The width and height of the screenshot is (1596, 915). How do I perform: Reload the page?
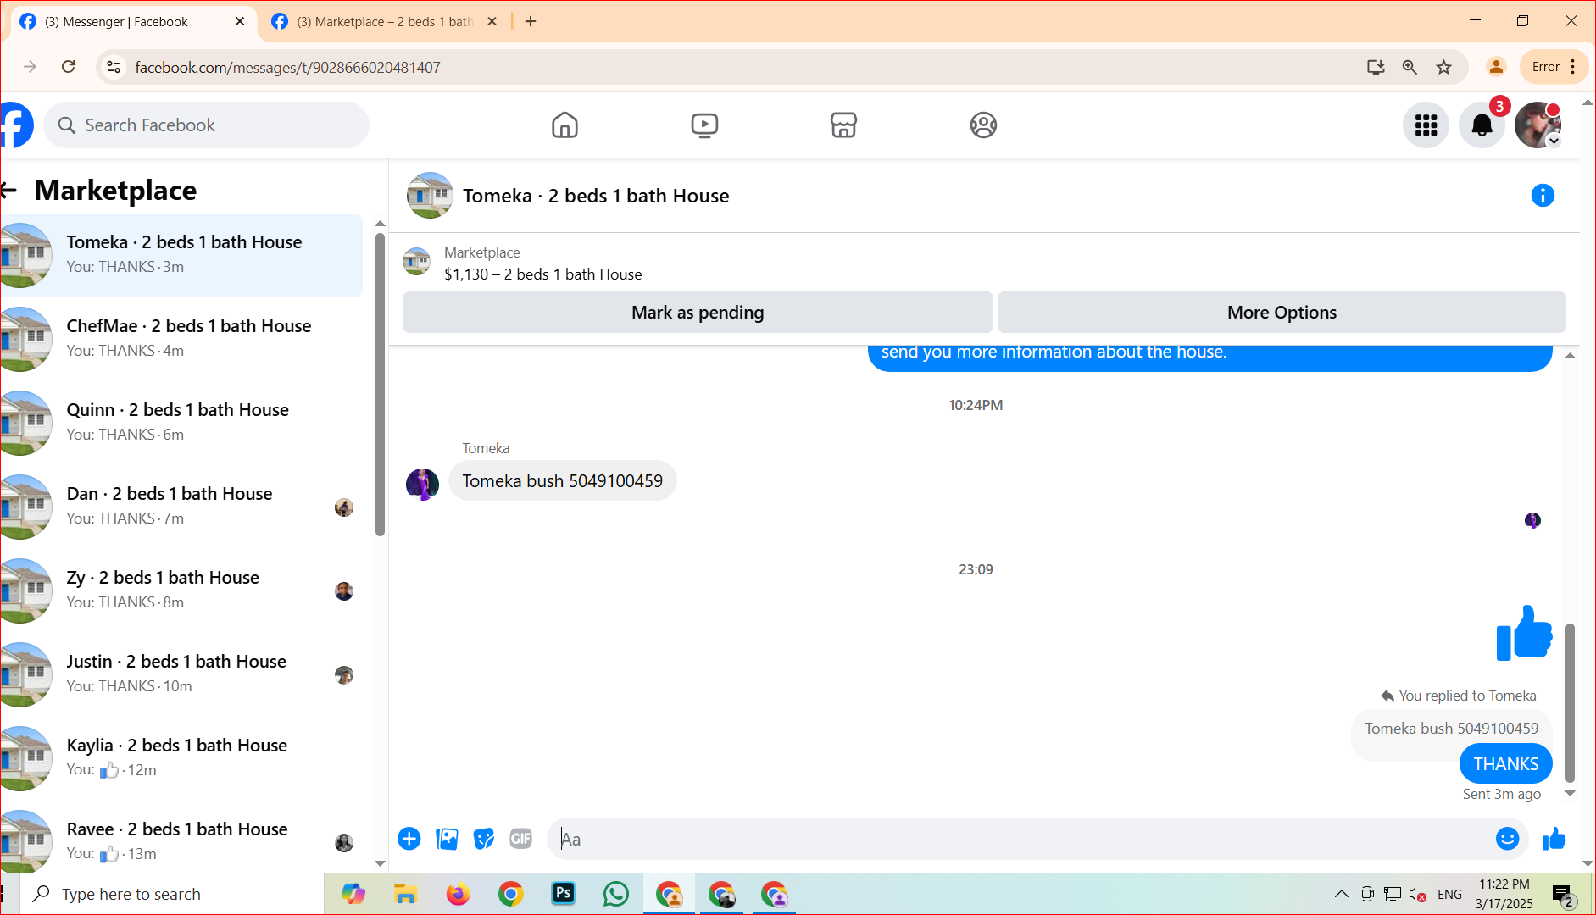click(x=69, y=67)
